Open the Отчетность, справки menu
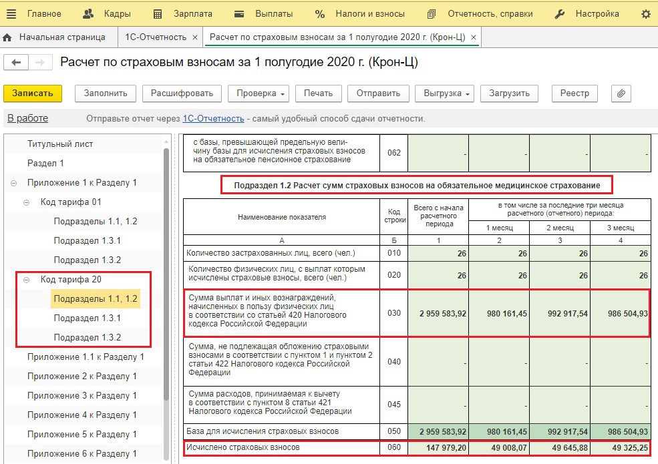 pyautogui.click(x=490, y=14)
